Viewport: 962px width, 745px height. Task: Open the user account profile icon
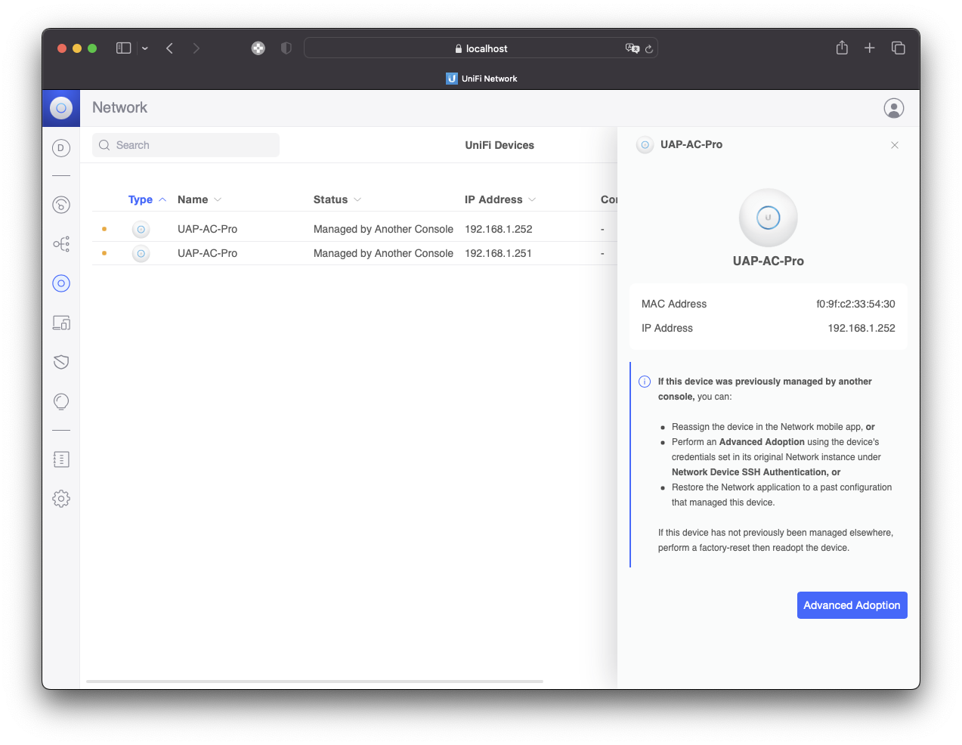pyautogui.click(x=894, y=108)
